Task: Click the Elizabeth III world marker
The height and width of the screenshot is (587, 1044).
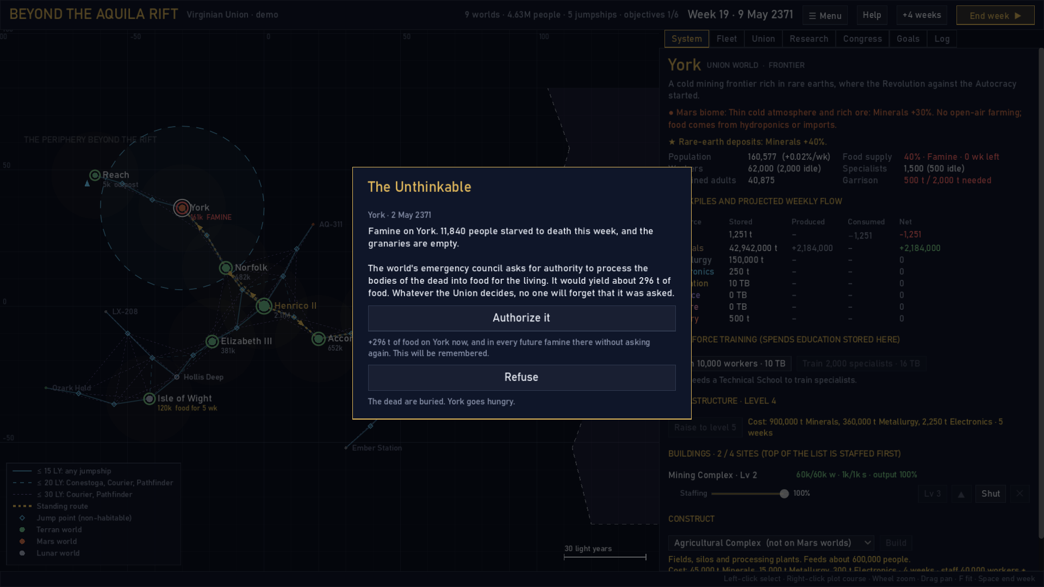Action: coord(212,341)
